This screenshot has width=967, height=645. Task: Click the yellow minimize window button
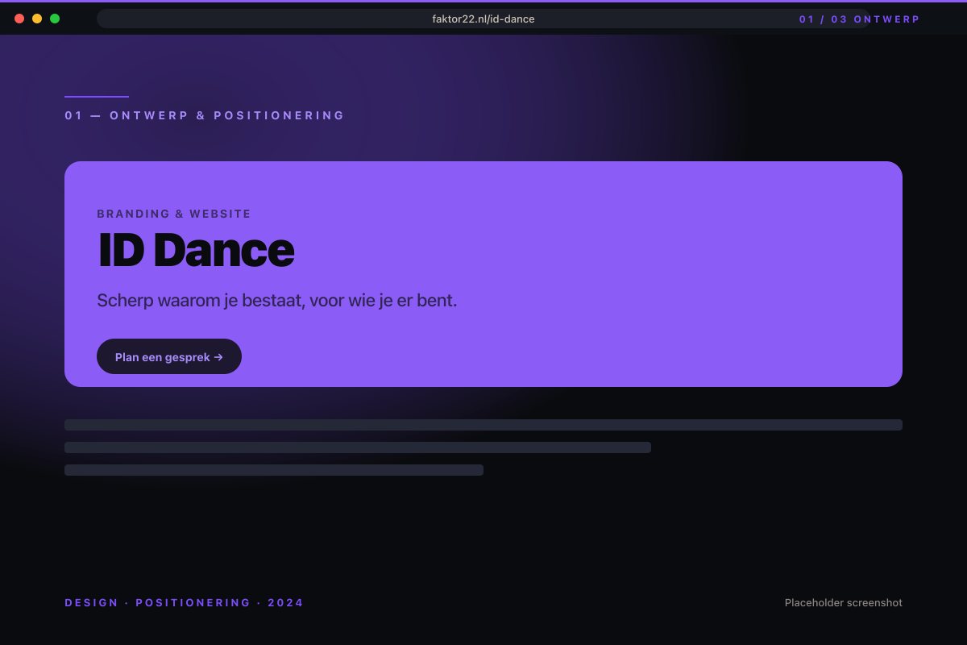(37, 19)
